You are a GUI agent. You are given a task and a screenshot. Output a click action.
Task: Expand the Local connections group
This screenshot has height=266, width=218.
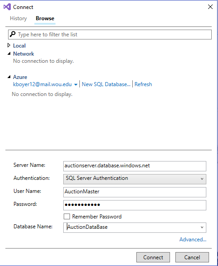9,45
